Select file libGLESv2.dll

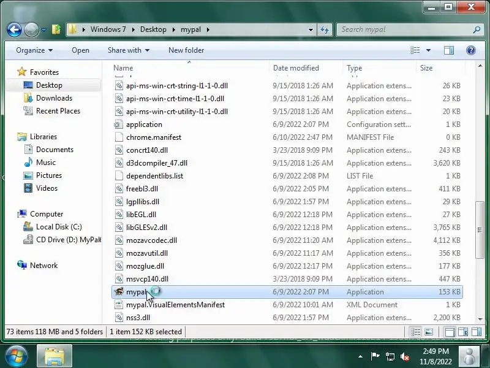(x=146, y=227)
